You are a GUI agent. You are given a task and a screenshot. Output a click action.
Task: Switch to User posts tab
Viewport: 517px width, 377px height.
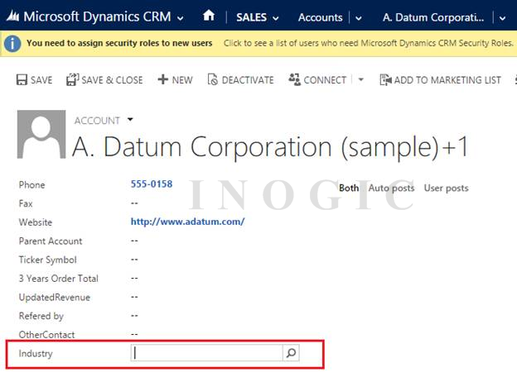[x=446, y=188]
